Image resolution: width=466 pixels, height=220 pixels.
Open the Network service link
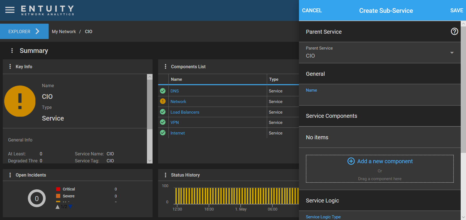click(x=178, y=101)
